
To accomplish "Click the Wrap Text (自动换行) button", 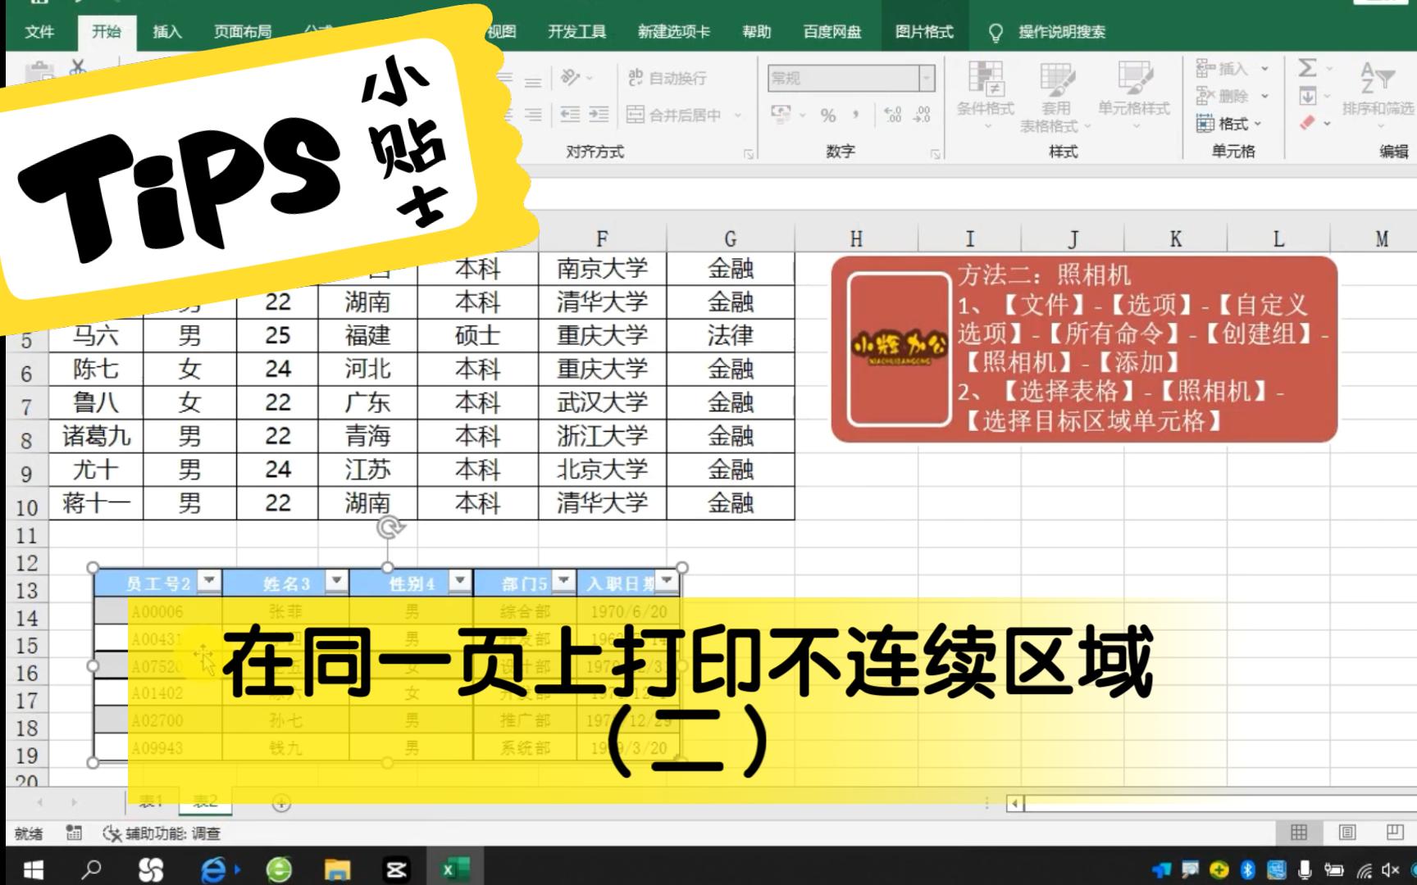I will [x=667, y=78].
